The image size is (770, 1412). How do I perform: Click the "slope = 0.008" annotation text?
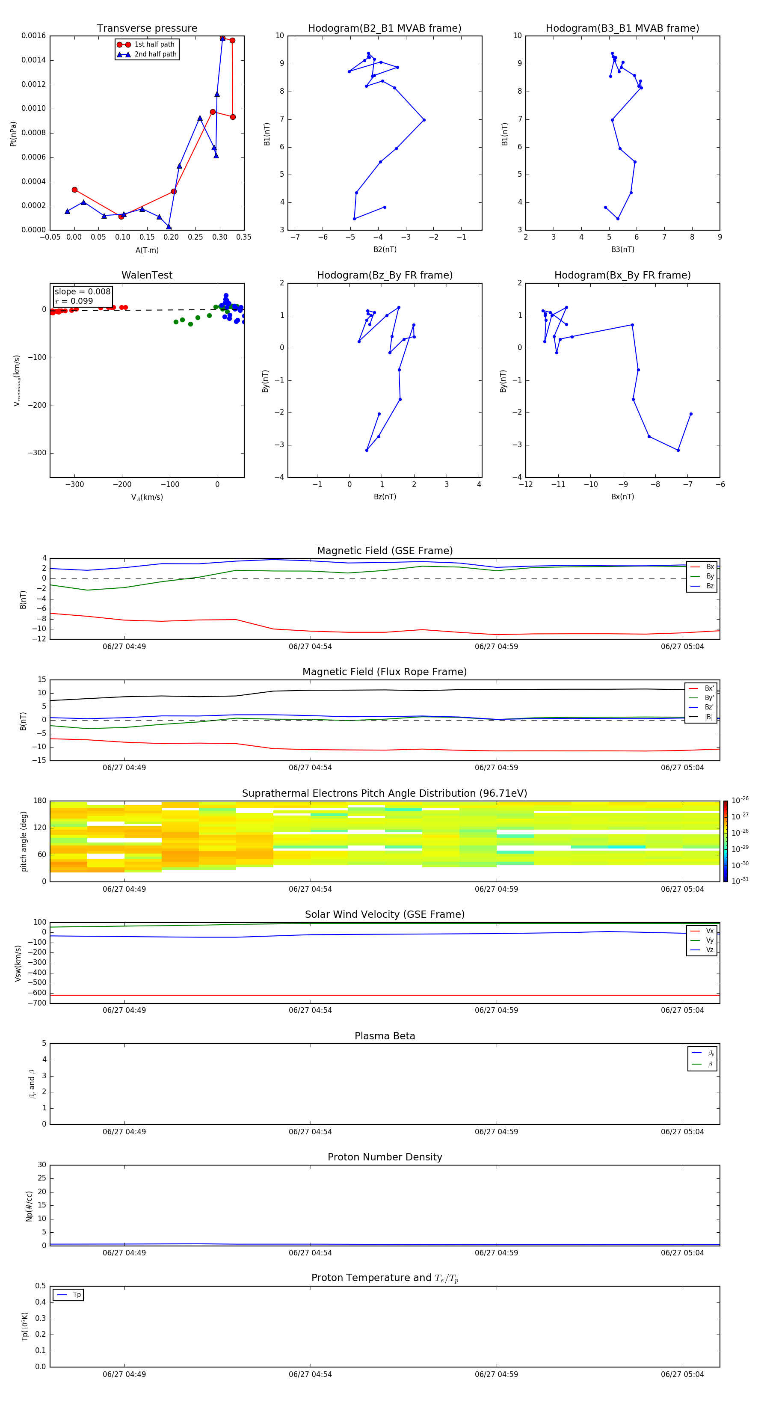(82, 292)
